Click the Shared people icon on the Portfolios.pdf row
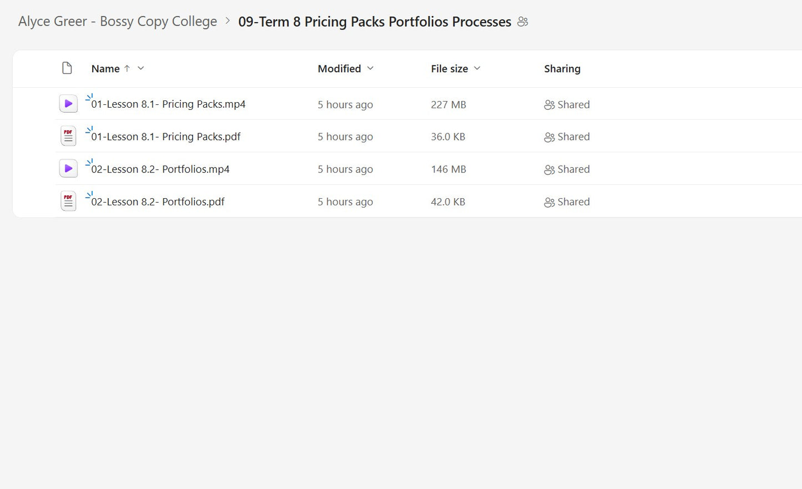This screenshot has width=802, height=489. click(548, 201)
